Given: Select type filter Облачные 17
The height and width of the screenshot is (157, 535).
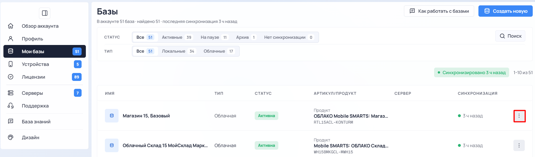Looking at the screenshot, I should (x=219, y=51).
